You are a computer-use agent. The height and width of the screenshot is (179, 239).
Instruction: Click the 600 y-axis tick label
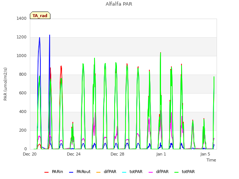(x=23, y=93)
